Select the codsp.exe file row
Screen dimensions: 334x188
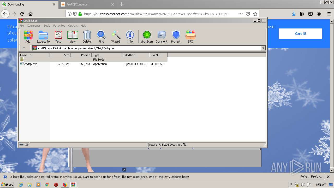93,64
